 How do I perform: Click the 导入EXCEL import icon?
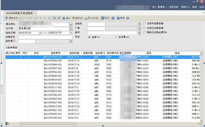coord(86,18)
